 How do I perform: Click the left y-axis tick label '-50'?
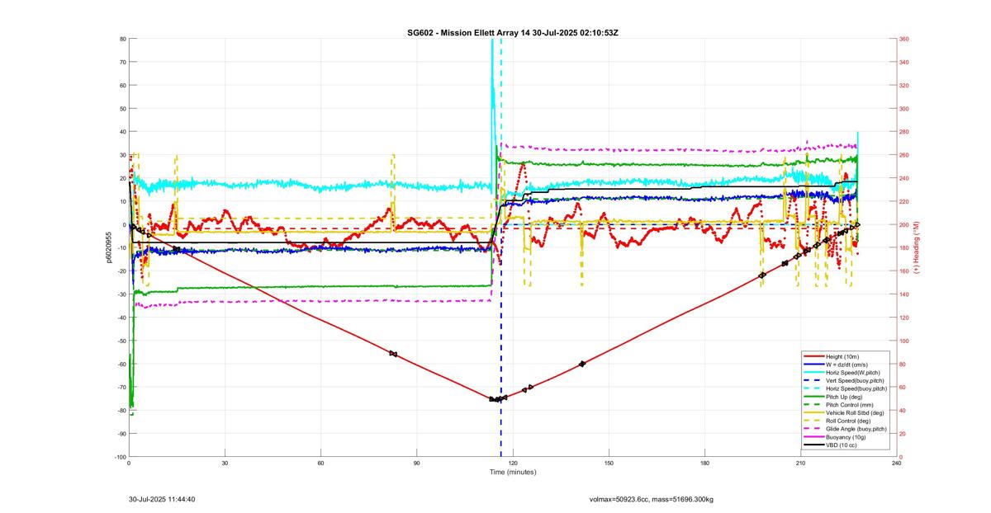coord(121,341)
